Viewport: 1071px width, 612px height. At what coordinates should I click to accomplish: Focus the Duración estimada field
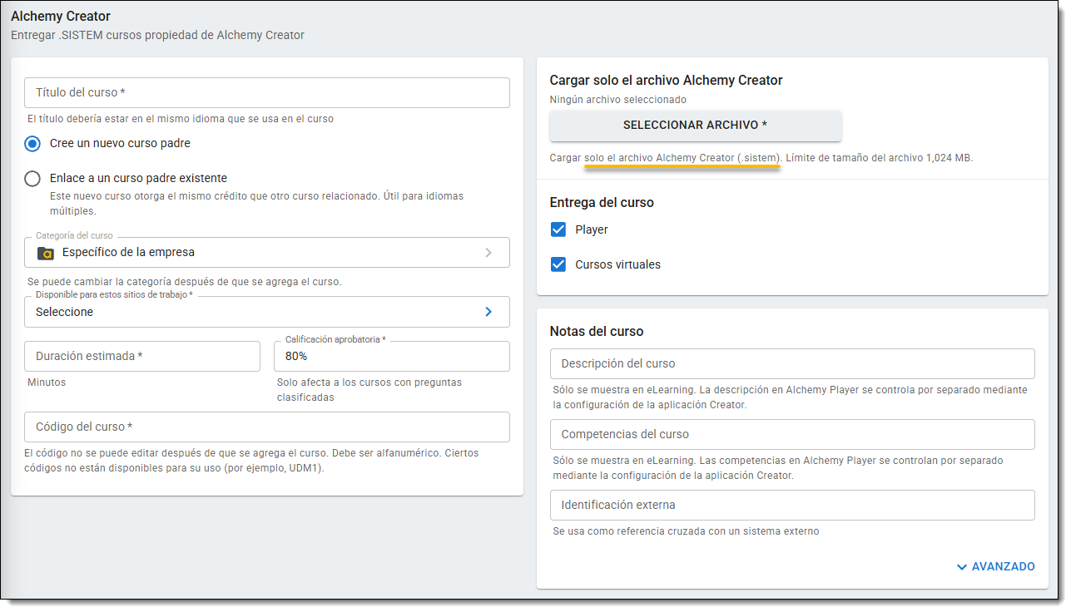tap(142, 356)
